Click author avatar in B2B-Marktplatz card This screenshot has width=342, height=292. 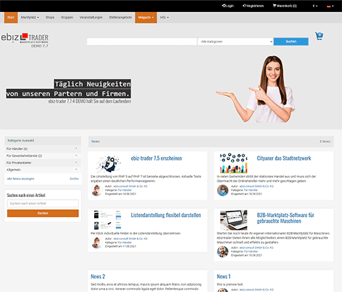point(222,252)
